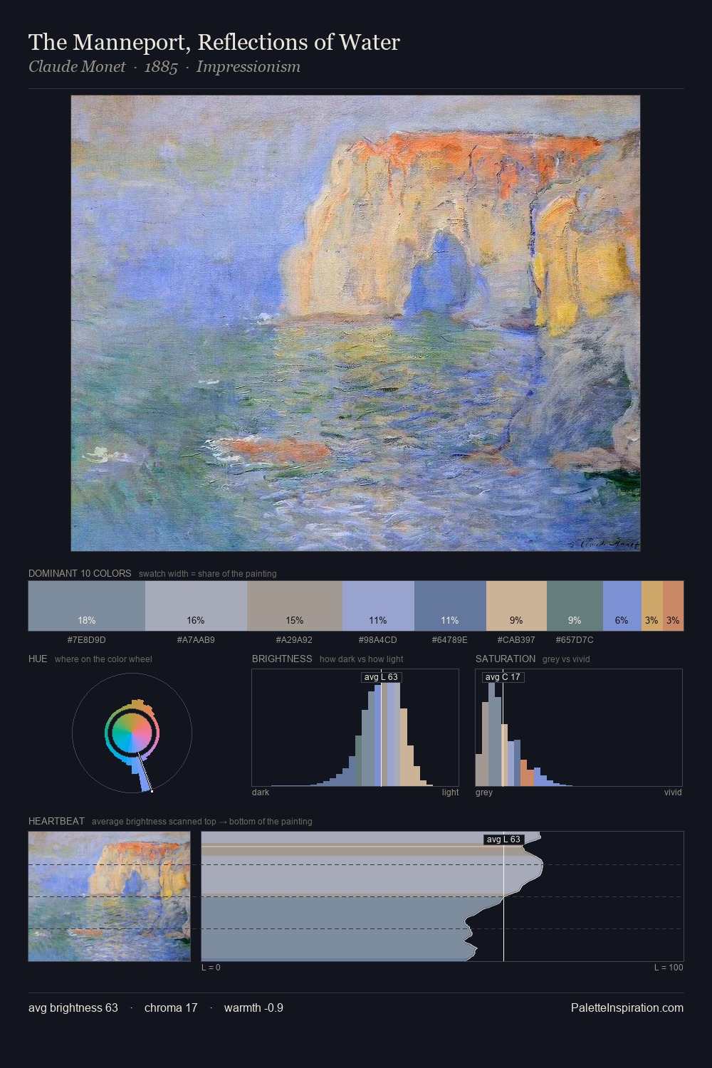Click the heartbeat painting thumbnail
The height and width of the screenshot is (1068, 712).
coord(110,896)
